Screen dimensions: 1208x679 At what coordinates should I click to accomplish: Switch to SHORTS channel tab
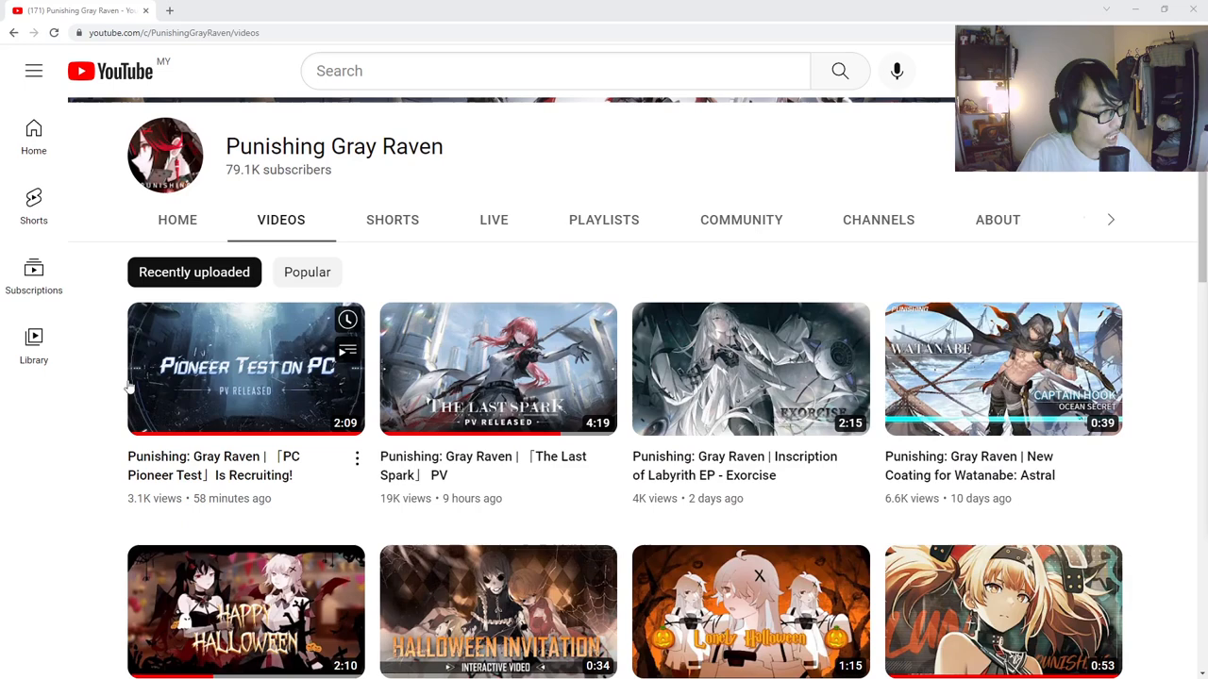click(x=393, y=220)
